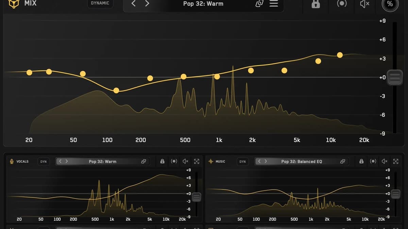Enable the solo listen icon in MIX header

click(x=342, y=4)
